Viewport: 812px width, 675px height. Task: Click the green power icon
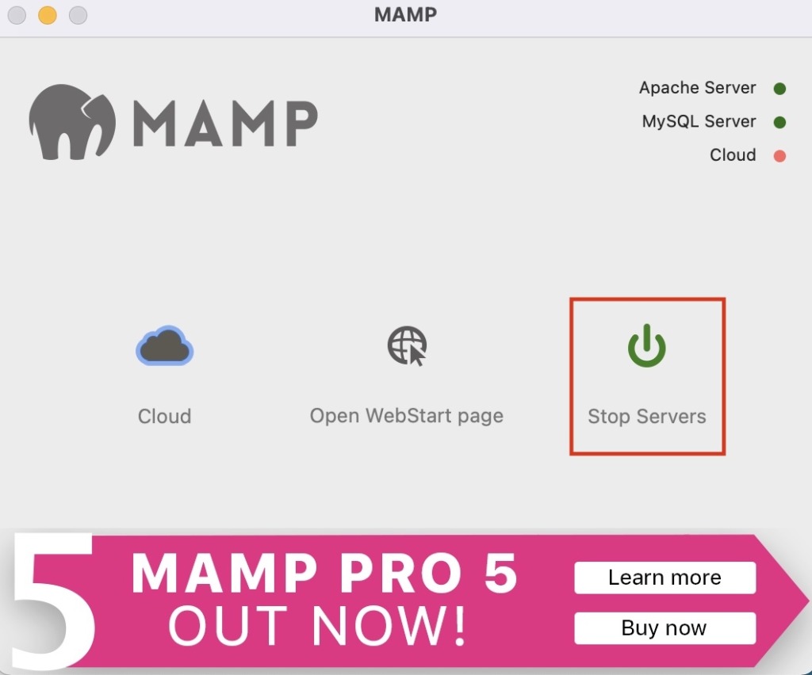[647, 345]
